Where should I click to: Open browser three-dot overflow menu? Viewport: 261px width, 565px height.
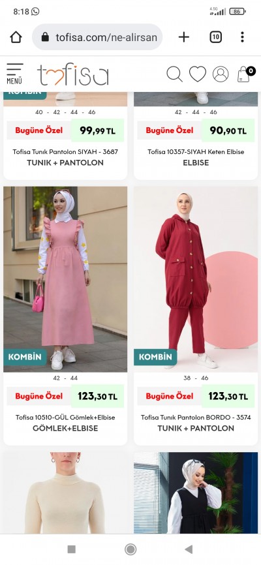click(242, 37)
